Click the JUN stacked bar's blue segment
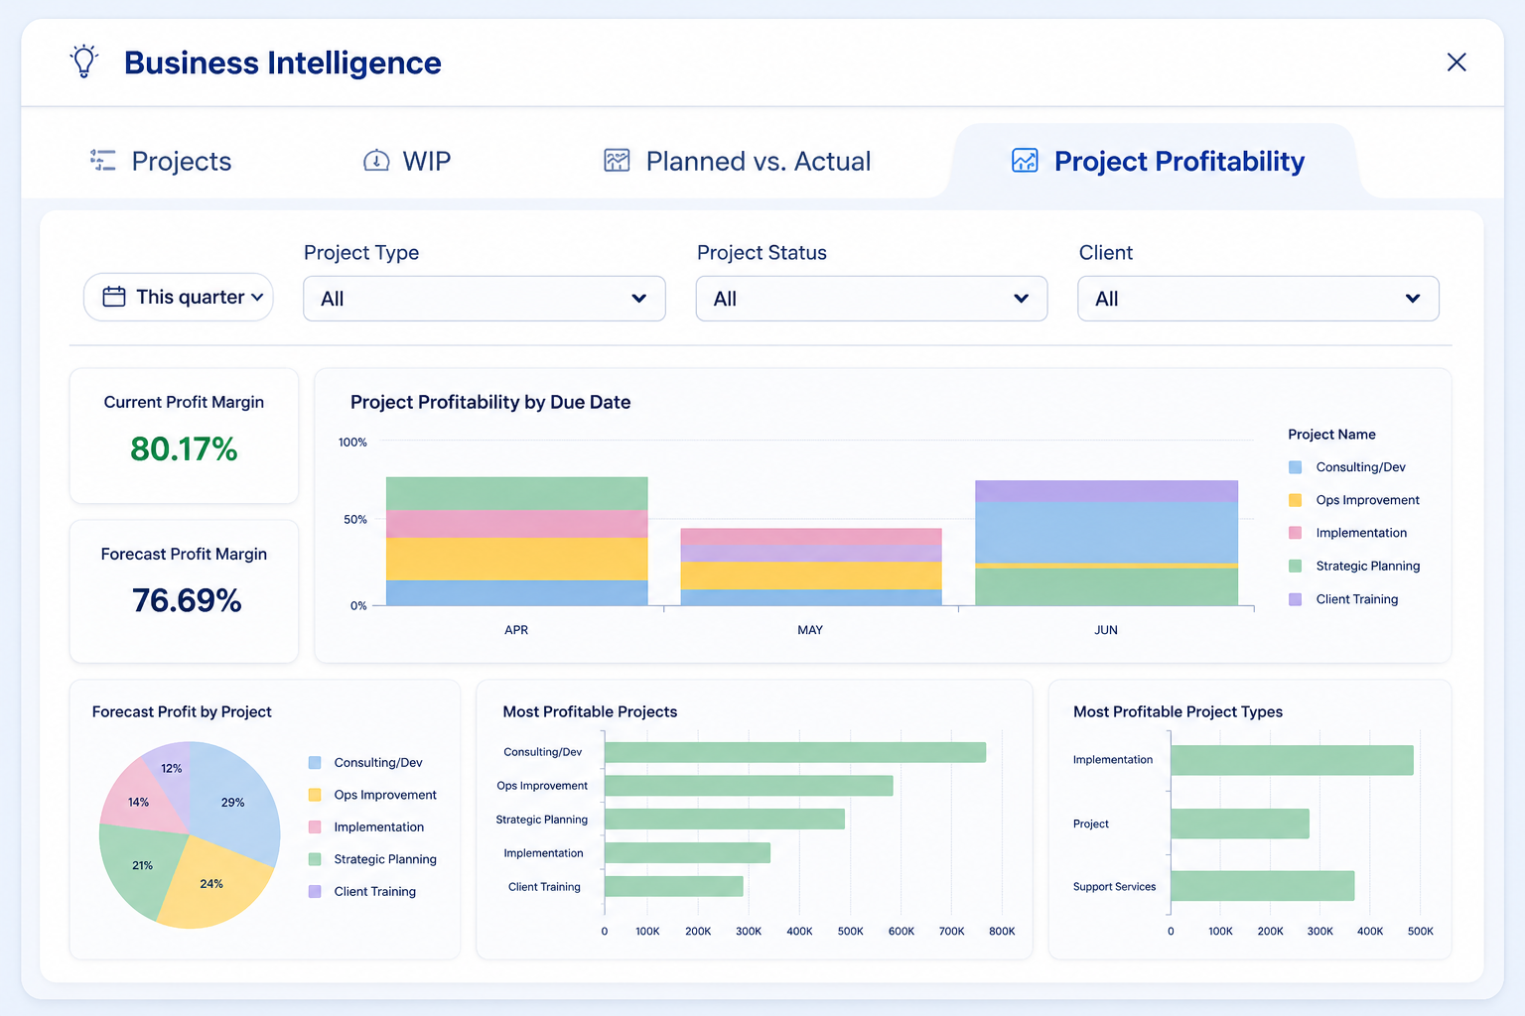 pos(1106,533)
